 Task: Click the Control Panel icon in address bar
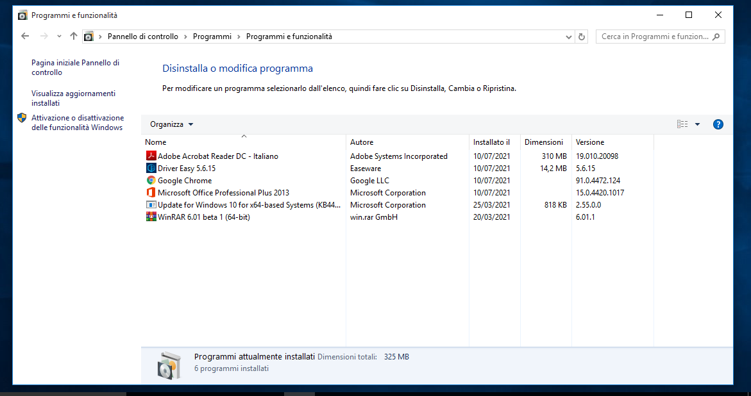coord(89,37)
